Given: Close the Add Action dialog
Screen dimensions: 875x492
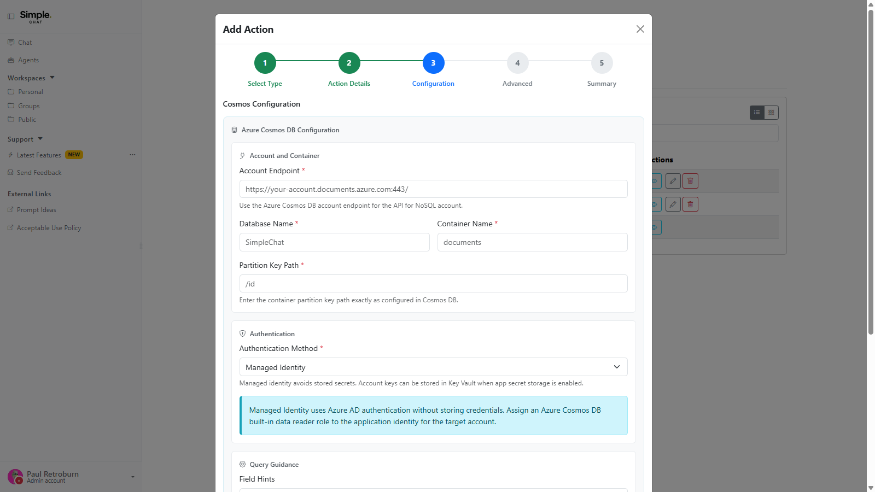Looking at the screenshot, I should point(640,29).
